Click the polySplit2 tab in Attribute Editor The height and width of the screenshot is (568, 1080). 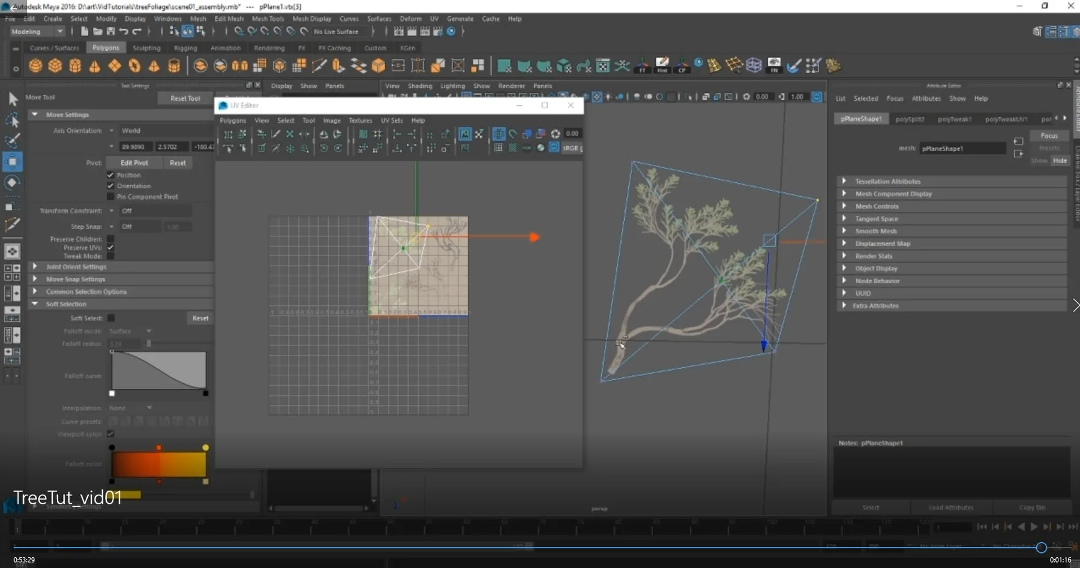(x=910, y=119)
